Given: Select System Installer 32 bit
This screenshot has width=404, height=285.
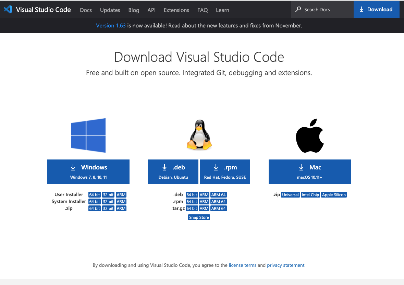Looking at the screenshot, I should pos(108,201).
